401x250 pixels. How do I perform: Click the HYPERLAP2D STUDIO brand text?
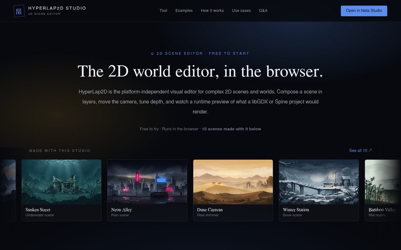click(57, 8)
